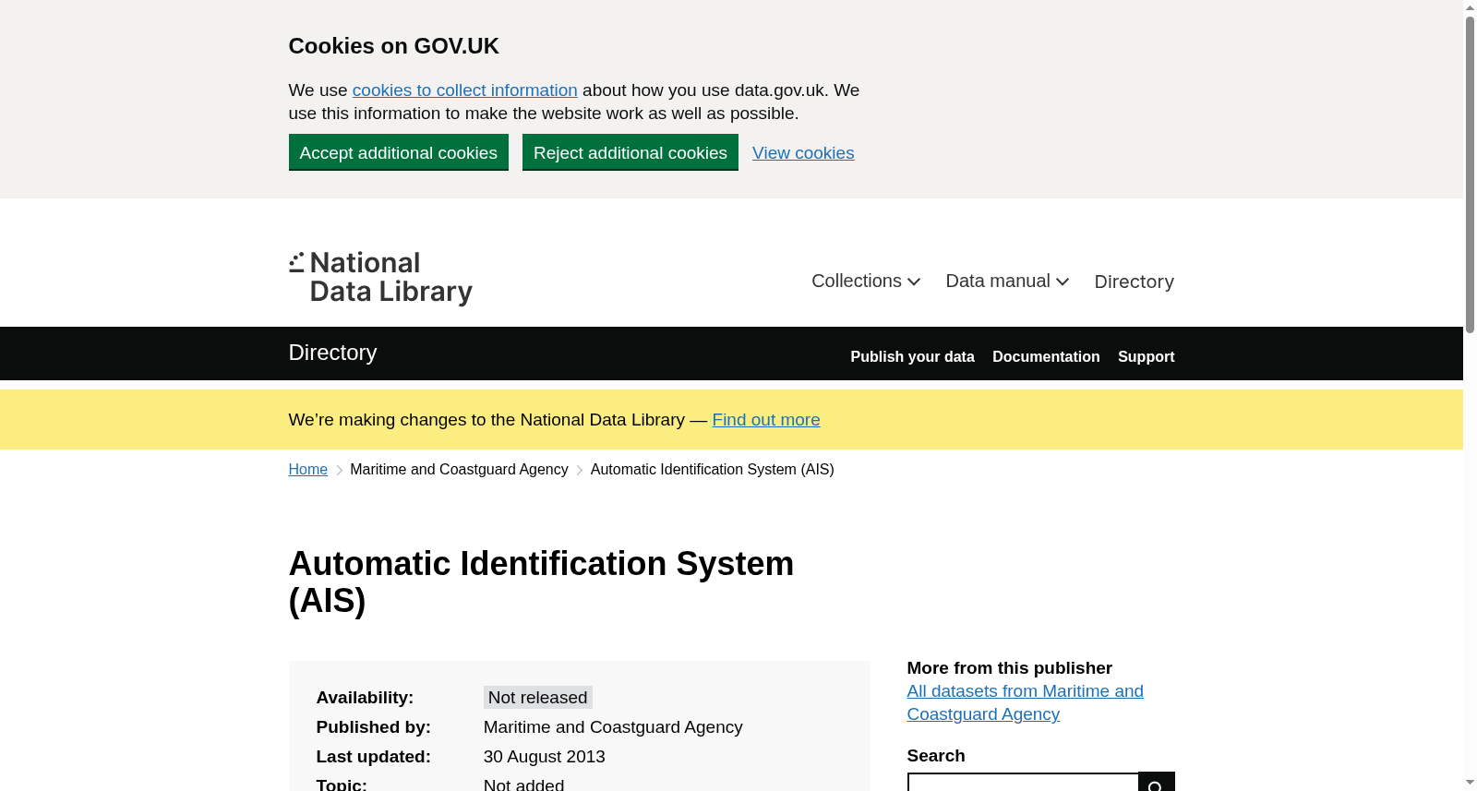Open Support in black bar
Viewport: 1477px width, 791px height.
click(1146, 356)
